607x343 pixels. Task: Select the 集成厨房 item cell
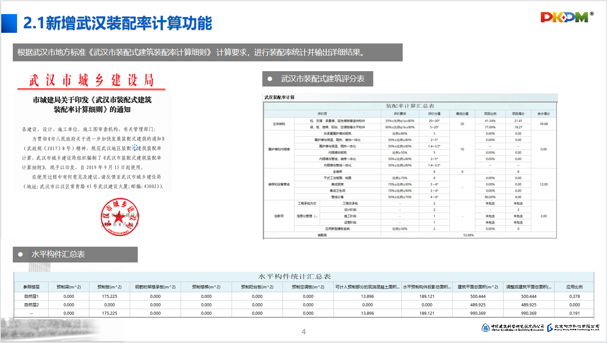click(x=337, y=184)
